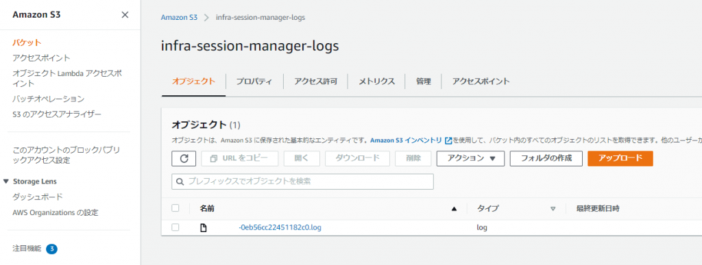Click the タイプ column sort triangle
The height and width of the screenshot is (265, 702).
tap(553, 209)
